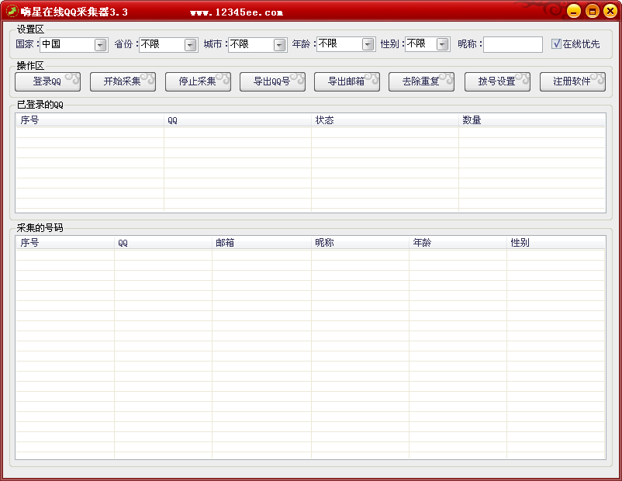Screen dimensions: 622x481
Task: Click the 昵称 input field
Action: pos(513,44)
